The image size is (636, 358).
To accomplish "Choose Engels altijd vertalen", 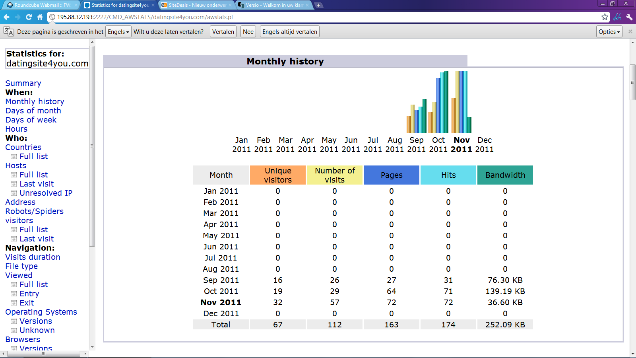I will pyautogui.click(x=290, y=32).
